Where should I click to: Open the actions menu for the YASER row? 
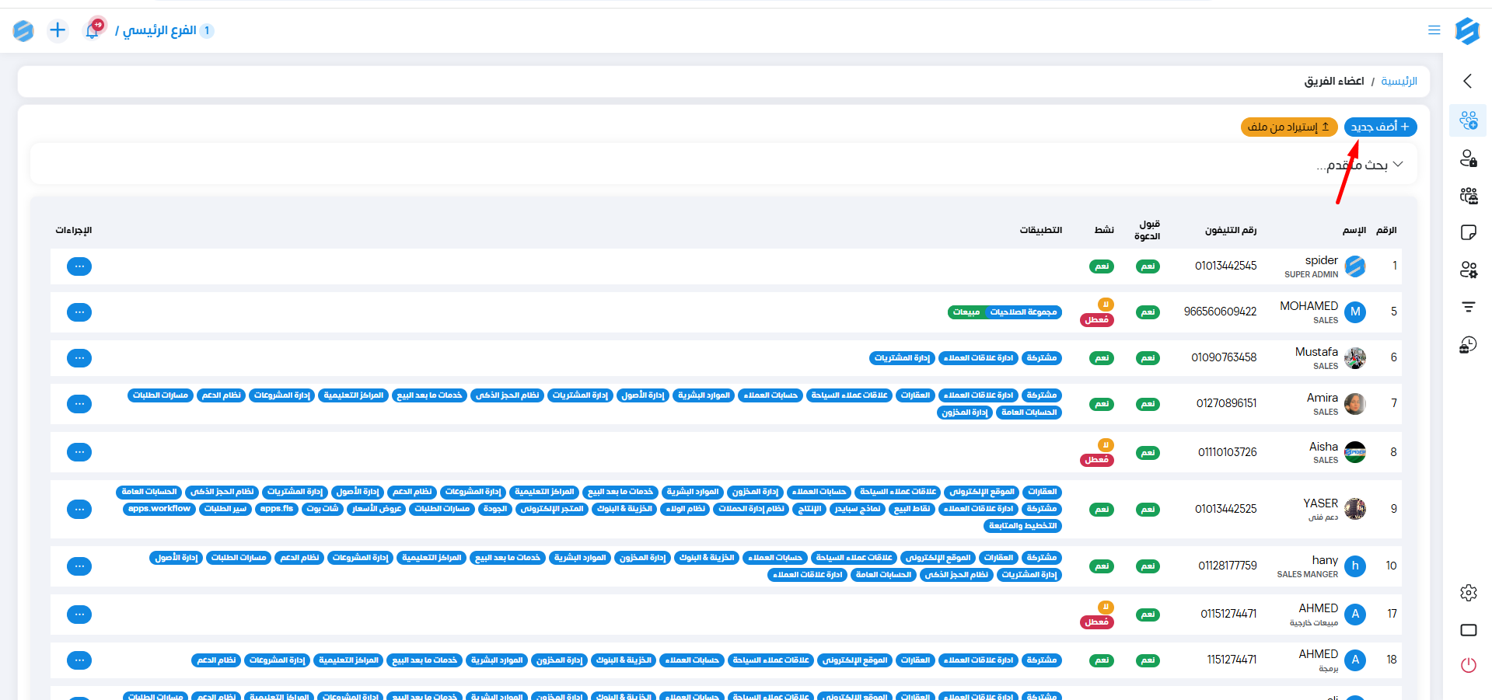tap(79, 509)
